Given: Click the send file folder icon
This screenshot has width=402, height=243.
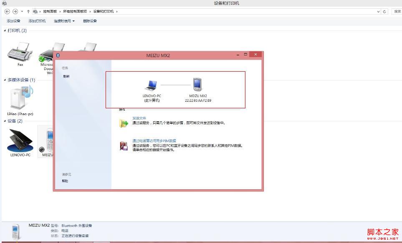Looking at the screenshot, I should (x=124, y=122).
